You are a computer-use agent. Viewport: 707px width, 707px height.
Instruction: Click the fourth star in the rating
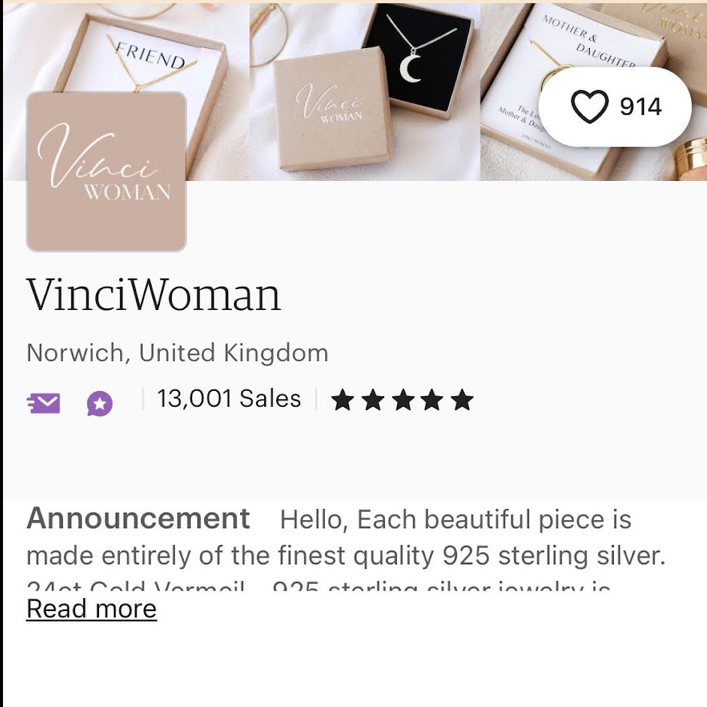[432, 400]
